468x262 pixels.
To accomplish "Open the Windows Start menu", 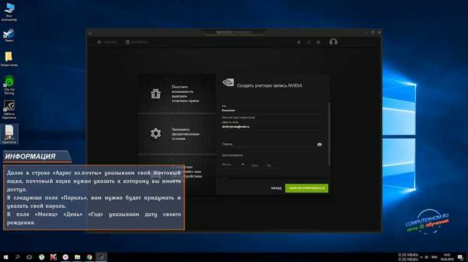I will (6, 257).
